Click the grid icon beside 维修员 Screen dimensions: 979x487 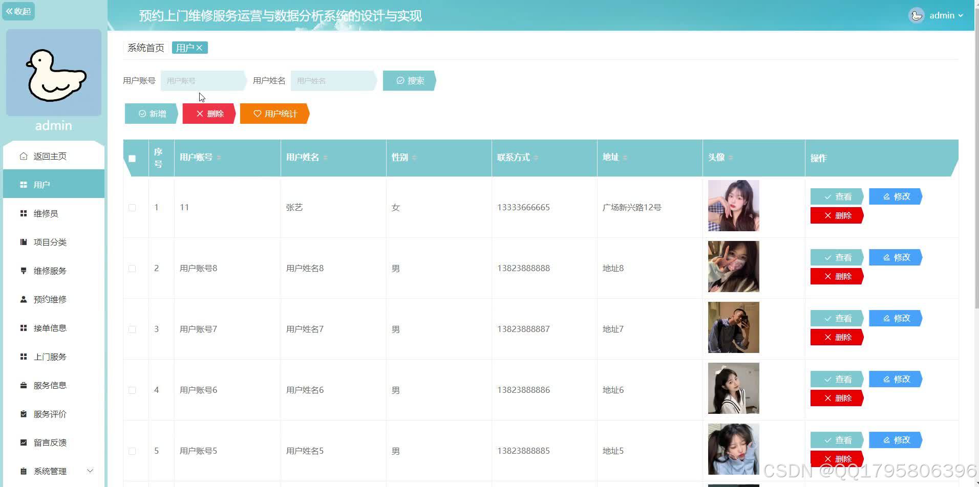[24, 213]
